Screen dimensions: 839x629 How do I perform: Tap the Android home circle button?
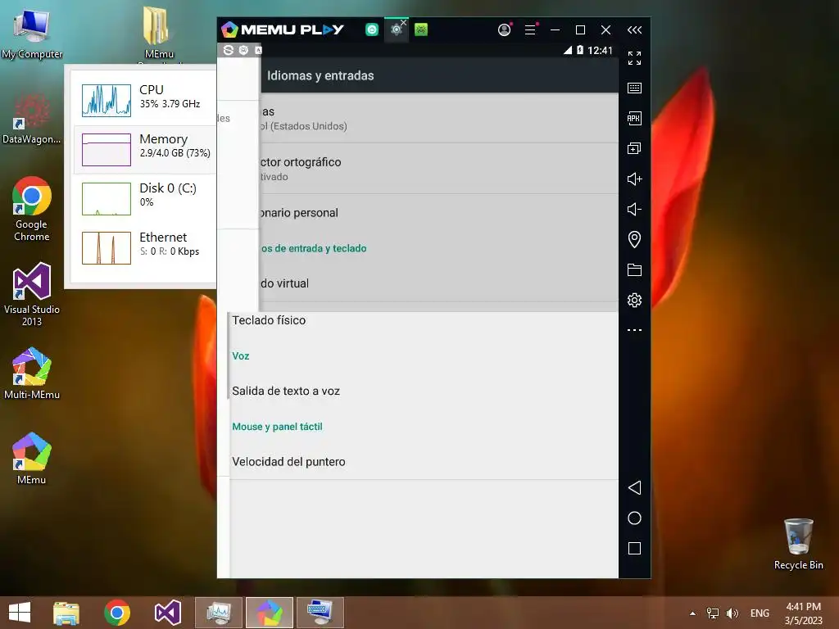point(635,518)
